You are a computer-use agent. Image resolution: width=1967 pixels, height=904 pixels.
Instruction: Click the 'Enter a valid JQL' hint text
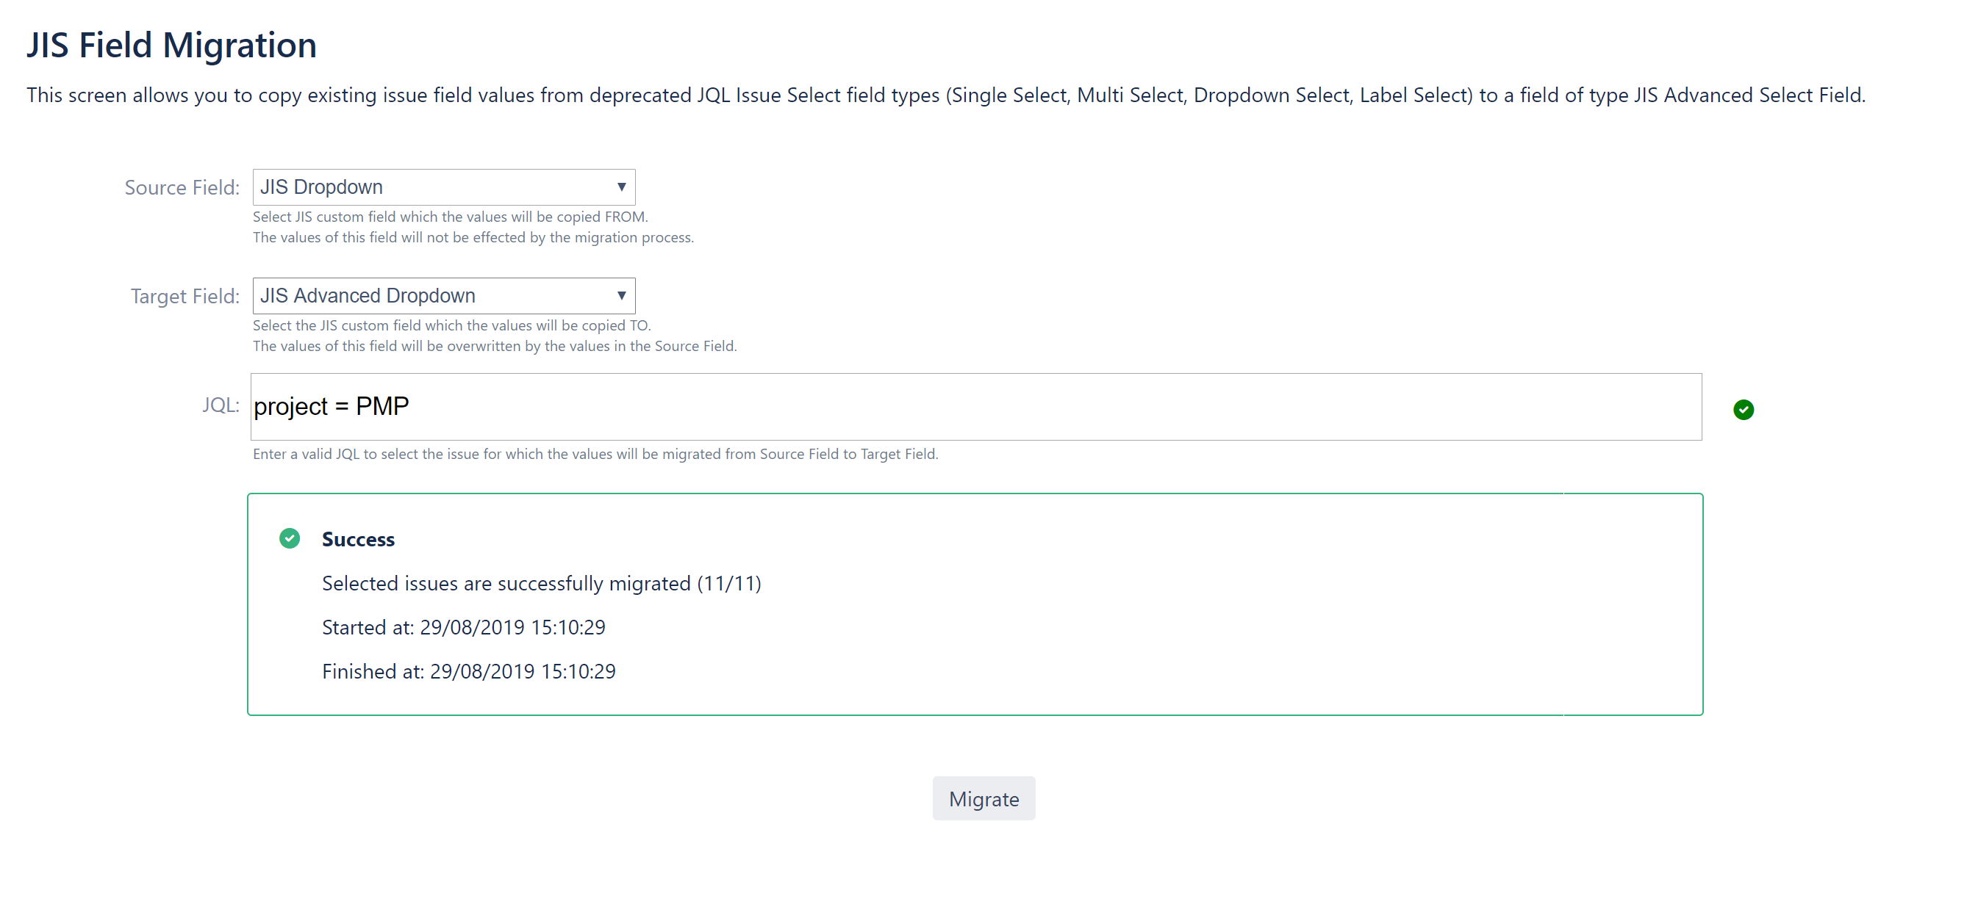[x=595, y=454]
